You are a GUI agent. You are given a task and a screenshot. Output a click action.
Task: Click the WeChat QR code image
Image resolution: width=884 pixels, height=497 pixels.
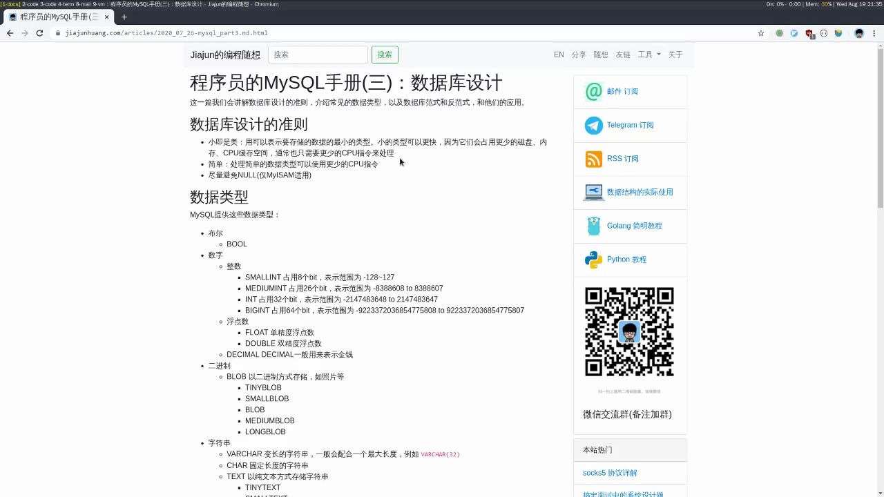pos(629,332)
